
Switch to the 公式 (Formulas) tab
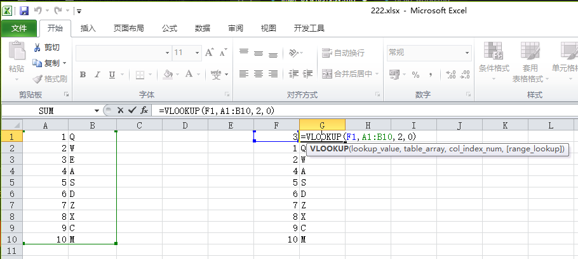[169, 28]
